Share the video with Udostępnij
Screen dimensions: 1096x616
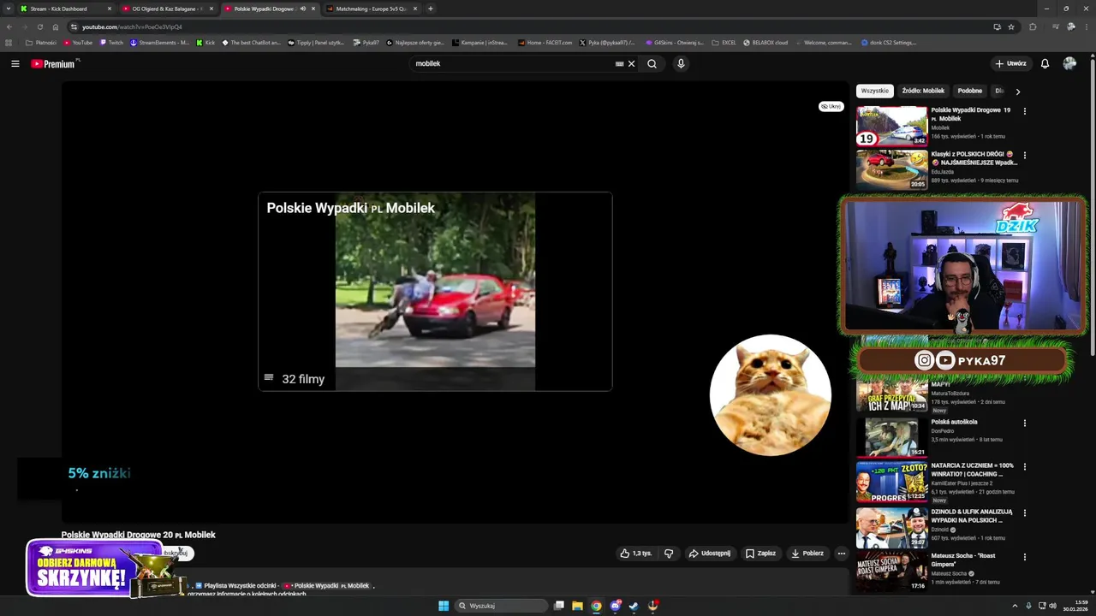click(710, 554)
